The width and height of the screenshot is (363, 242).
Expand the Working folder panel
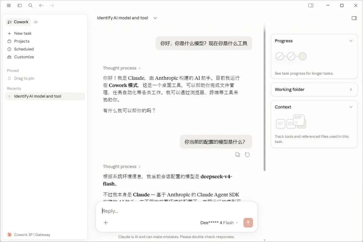pyautogui.click(x=351, y=89)
